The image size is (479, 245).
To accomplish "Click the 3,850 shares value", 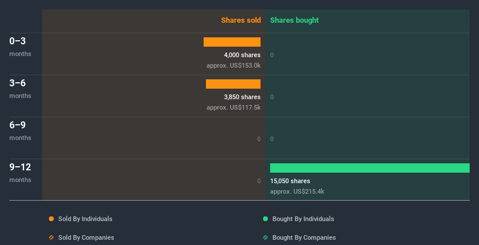I will point(242,97).
